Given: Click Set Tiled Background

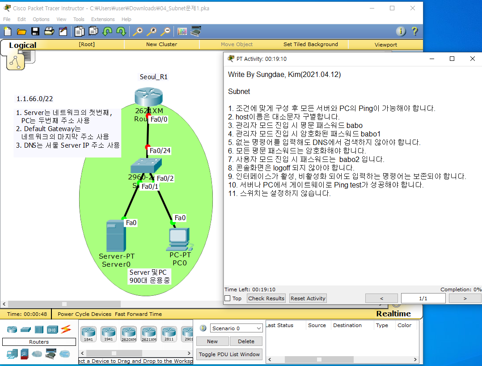Looking at the screenshot, I should click(310, 44).
